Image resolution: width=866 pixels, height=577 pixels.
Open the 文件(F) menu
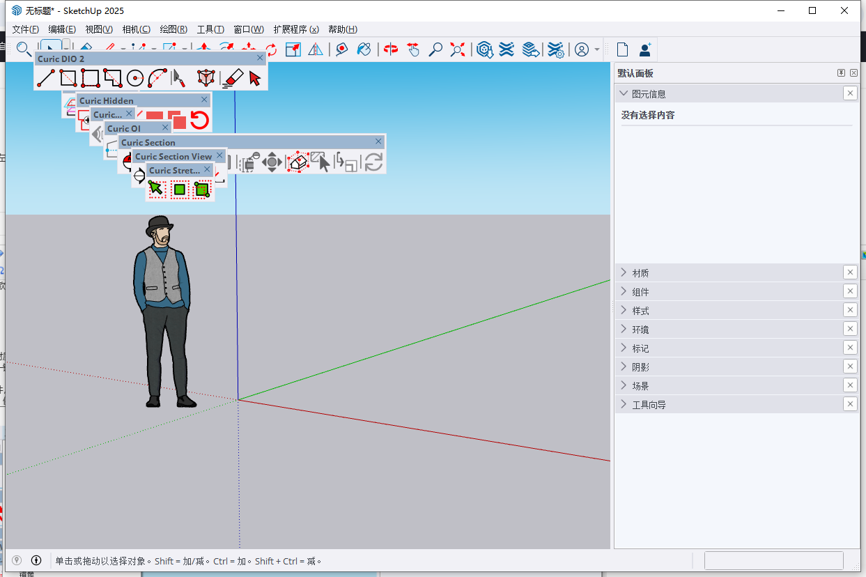point(25,29)
